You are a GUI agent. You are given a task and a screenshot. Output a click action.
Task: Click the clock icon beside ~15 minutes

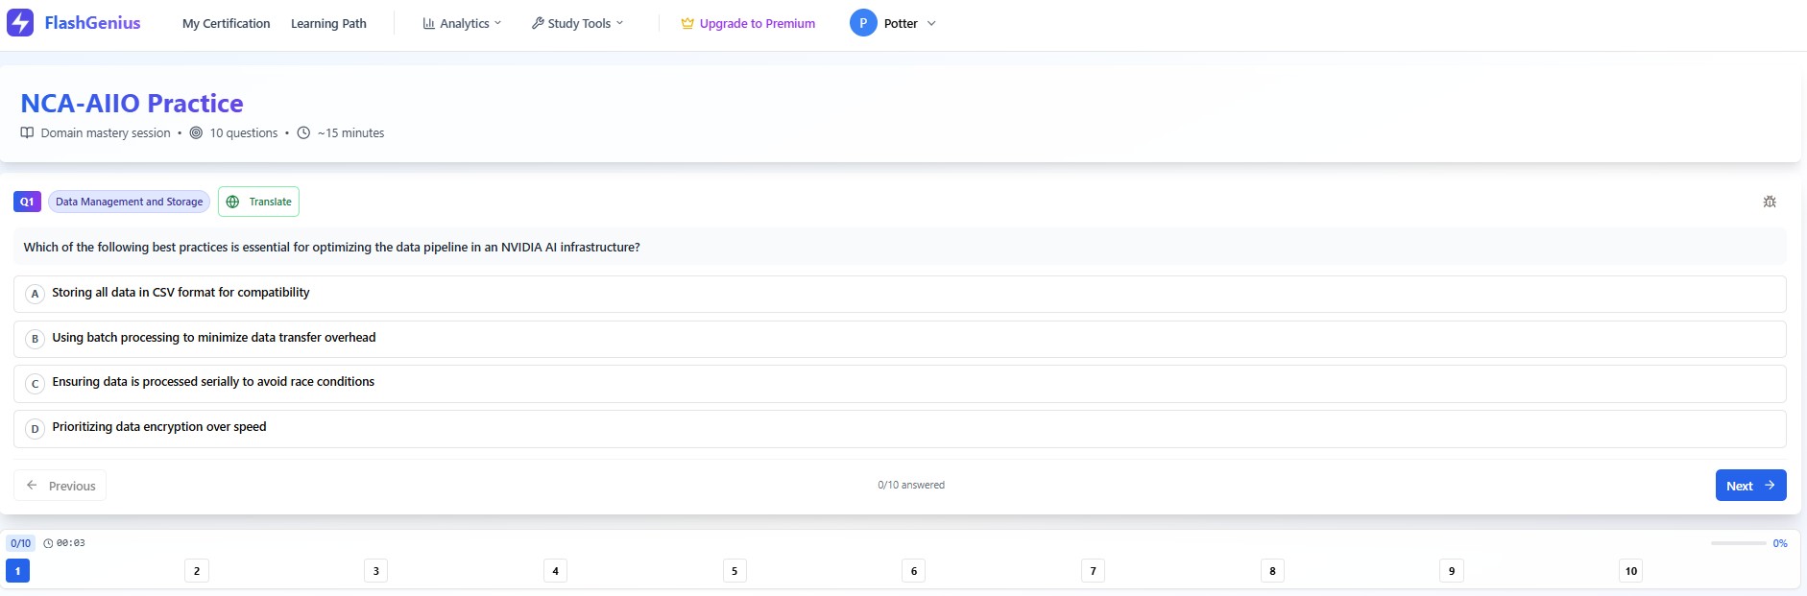tap(303, 132)
